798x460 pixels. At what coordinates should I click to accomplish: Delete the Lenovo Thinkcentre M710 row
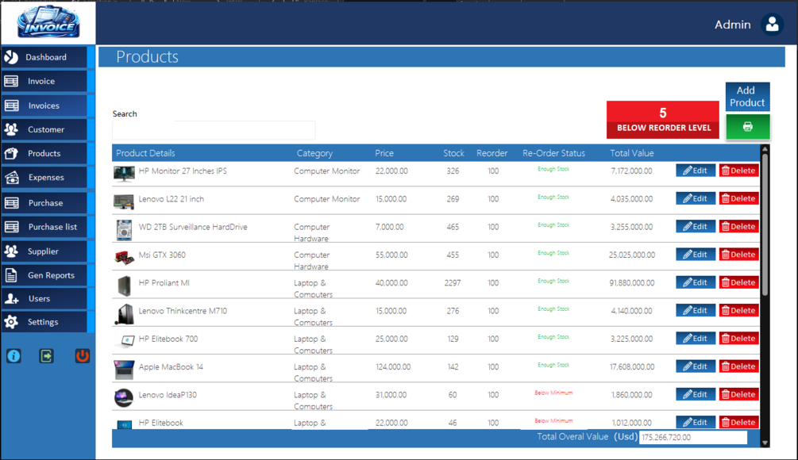click(x=738, y=310)
